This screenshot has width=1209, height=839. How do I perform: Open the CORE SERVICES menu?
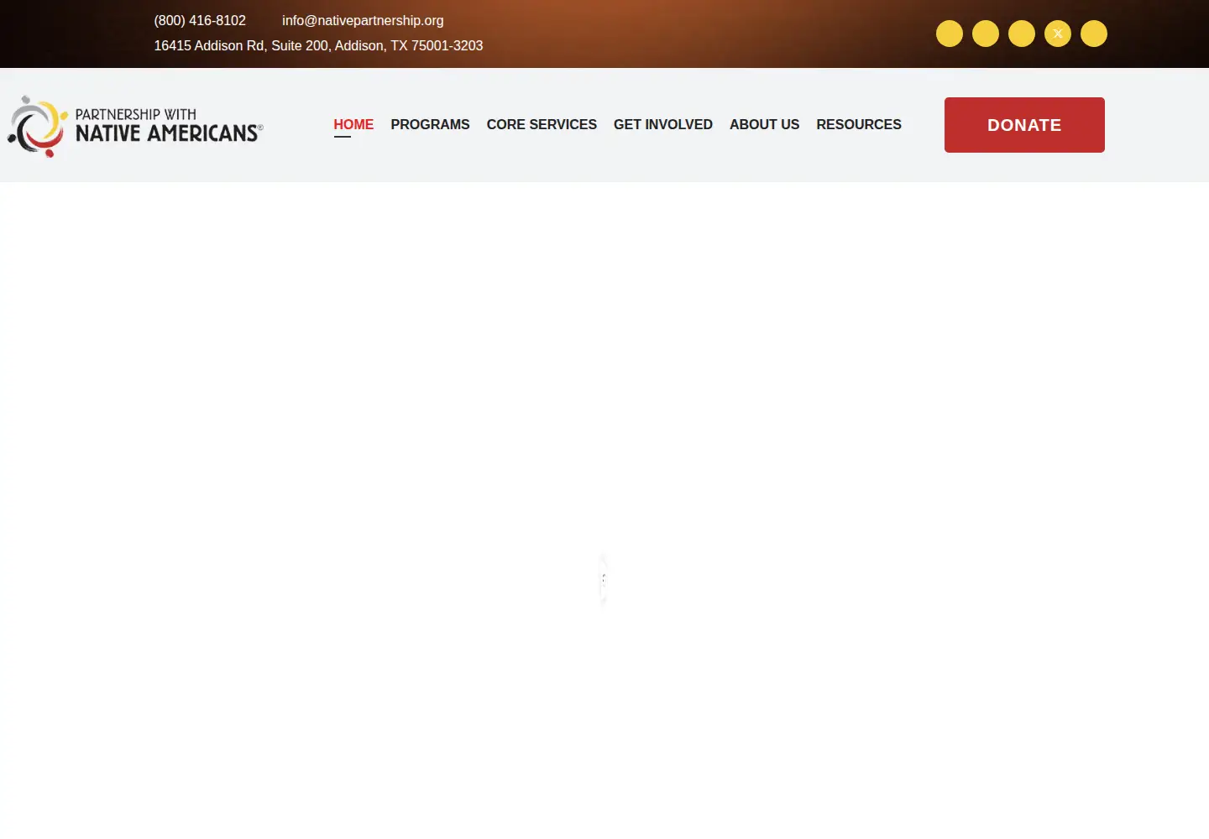pos(542,124)
